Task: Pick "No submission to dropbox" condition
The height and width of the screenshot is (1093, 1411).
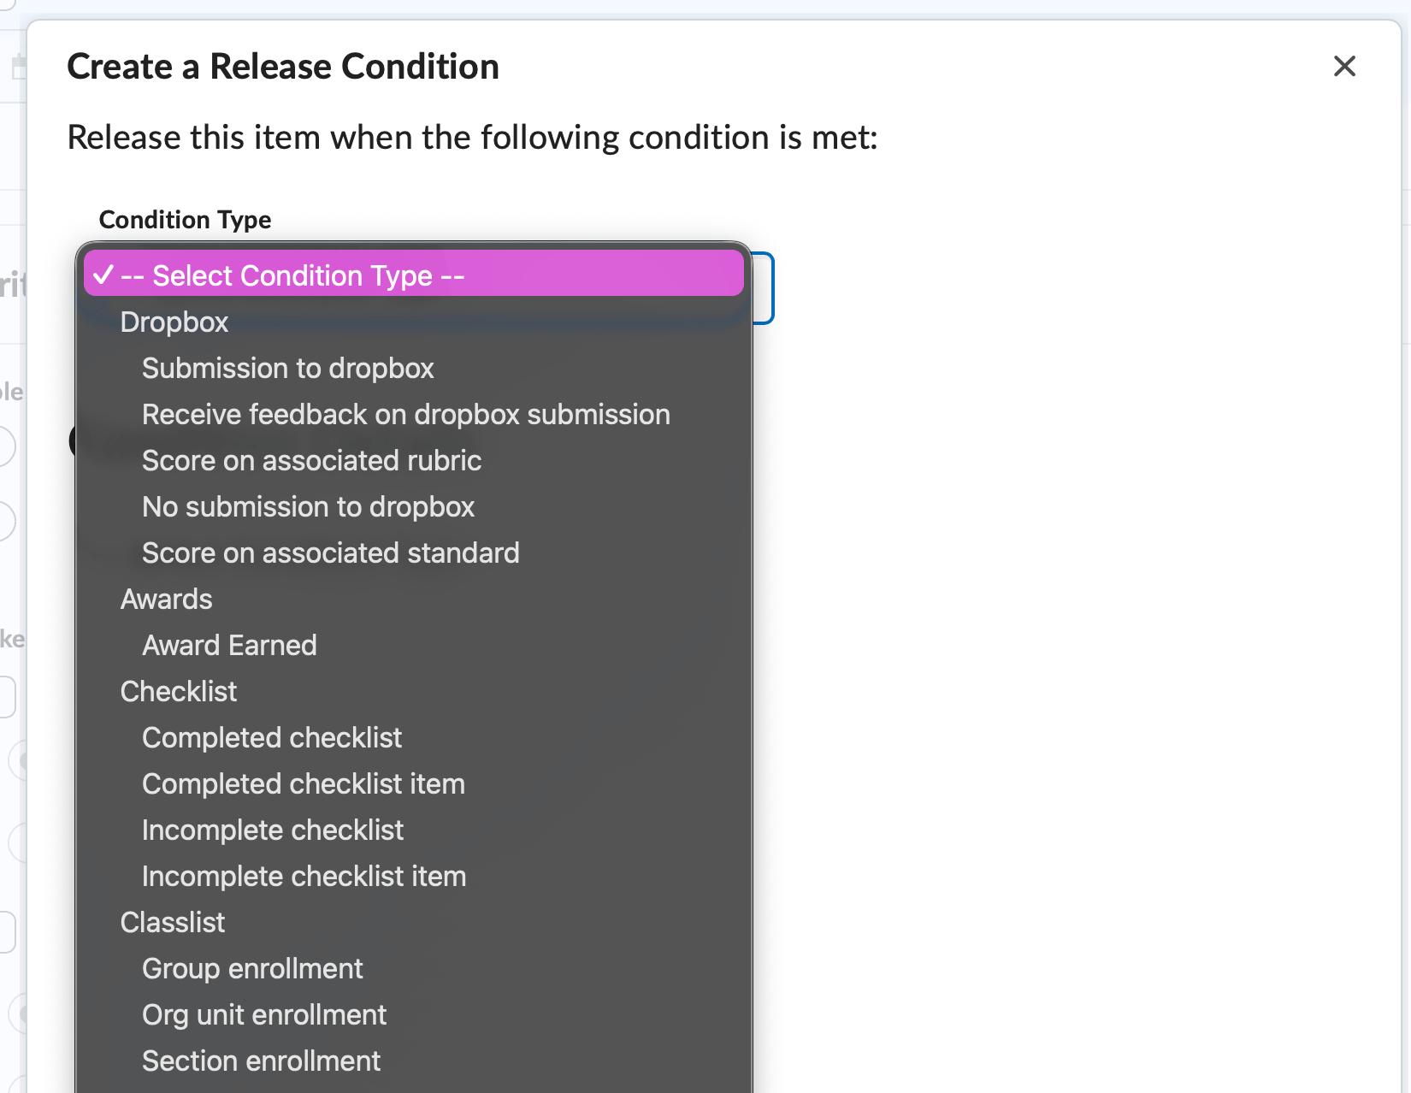Action: [308, 506]
